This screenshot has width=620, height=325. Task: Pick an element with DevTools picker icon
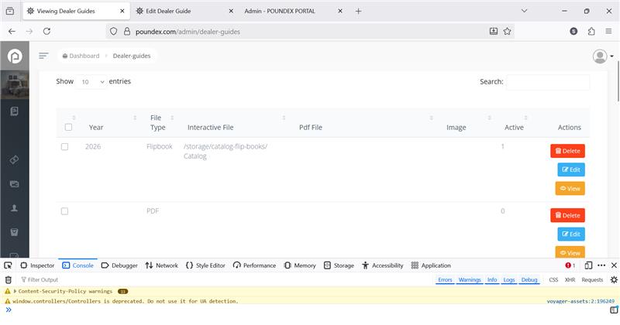coord(9,265)
